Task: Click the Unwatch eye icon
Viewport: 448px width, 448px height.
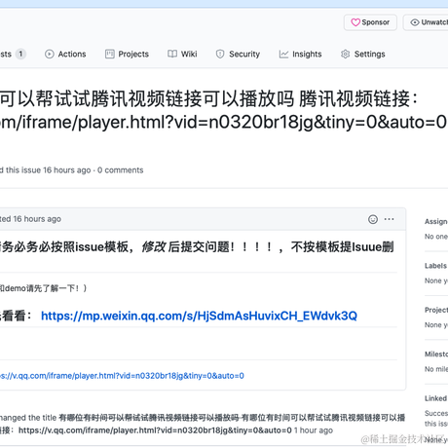Action: pyautogui.click(x=415, y=22)
